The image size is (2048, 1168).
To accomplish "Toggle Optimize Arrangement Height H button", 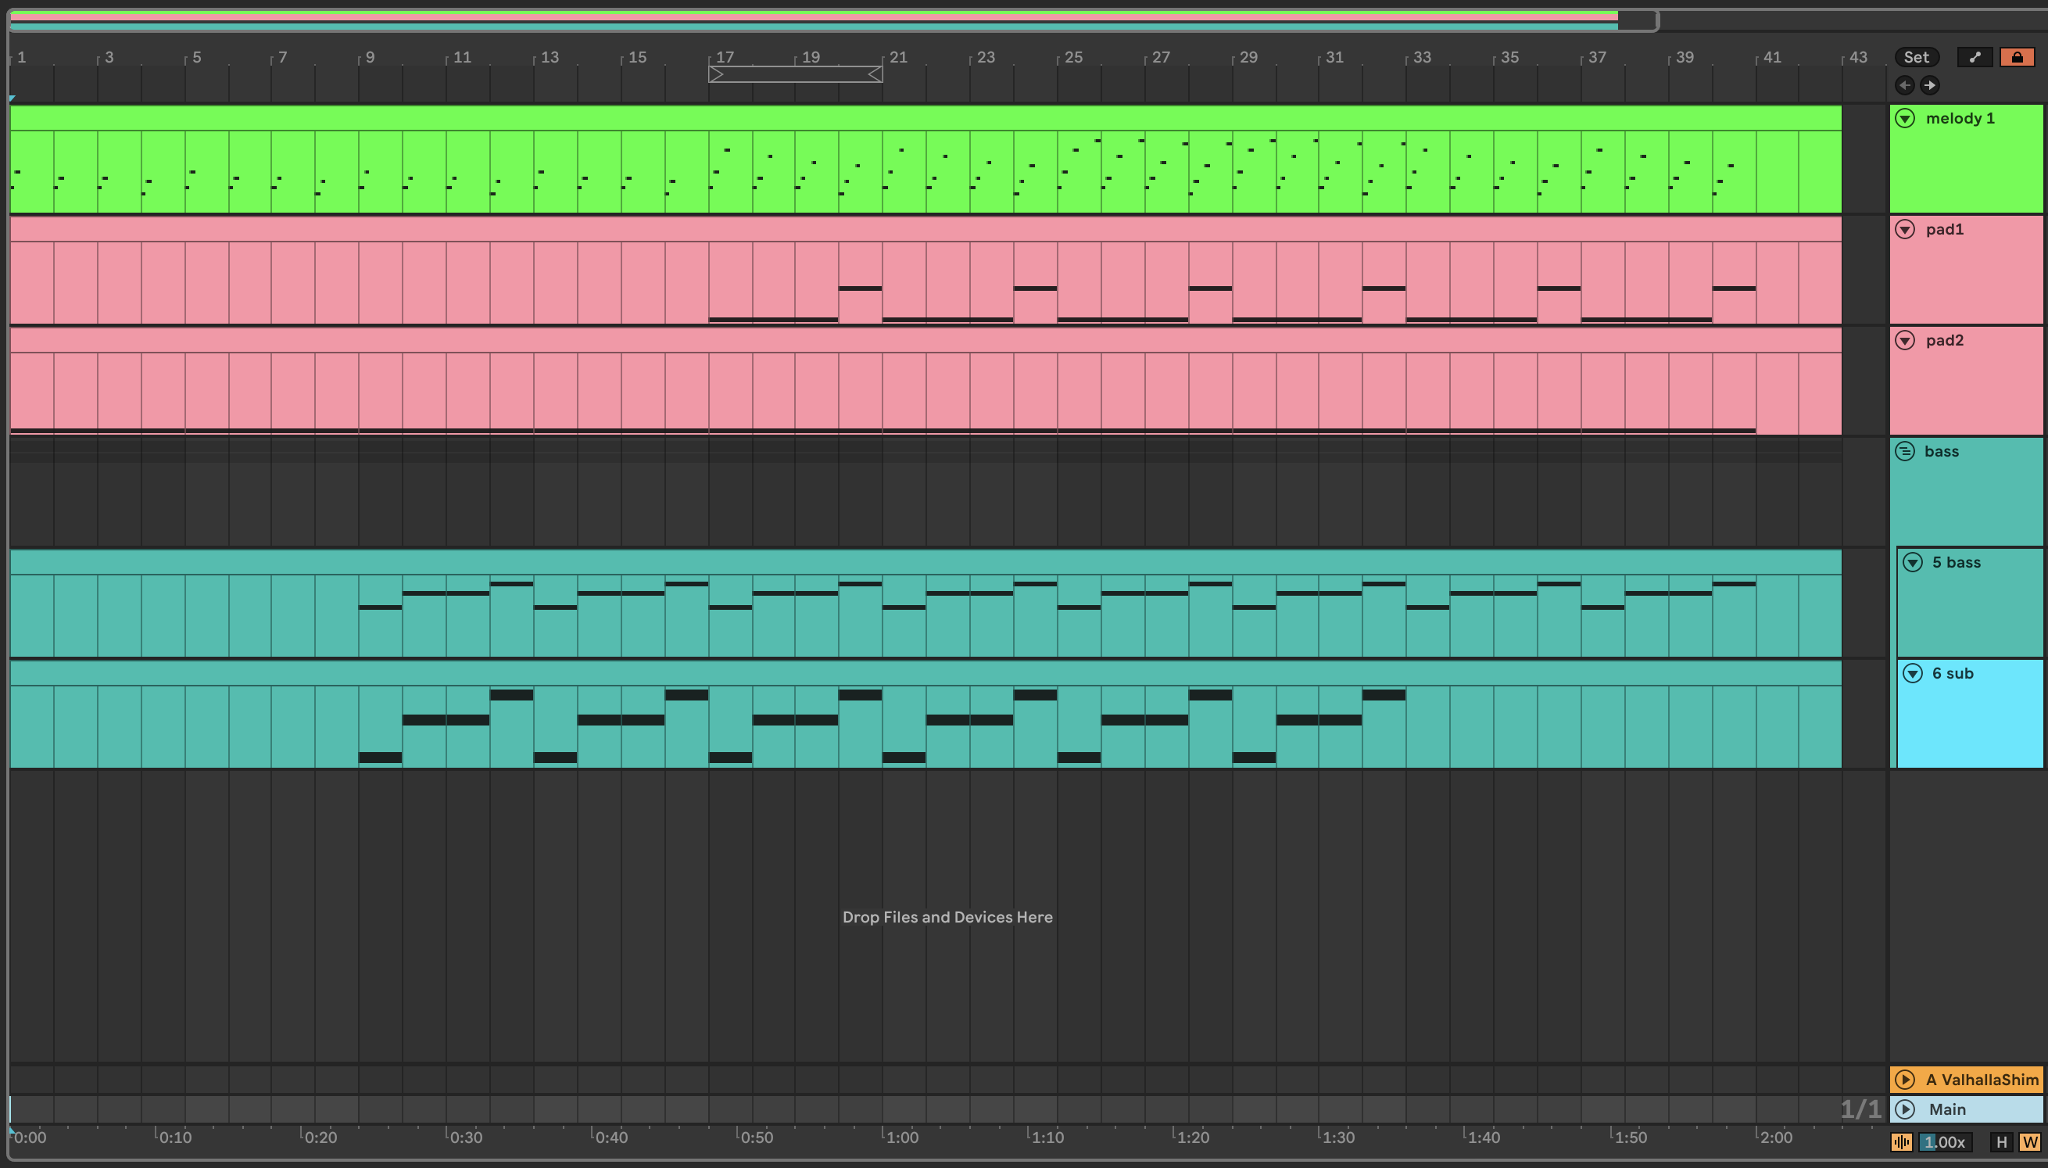I will coord(2002,1142).
